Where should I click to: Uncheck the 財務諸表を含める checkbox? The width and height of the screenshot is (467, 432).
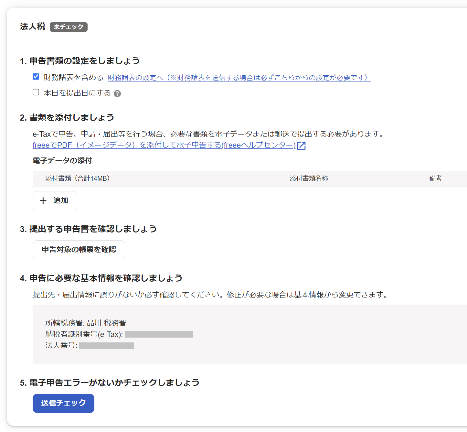36,77
